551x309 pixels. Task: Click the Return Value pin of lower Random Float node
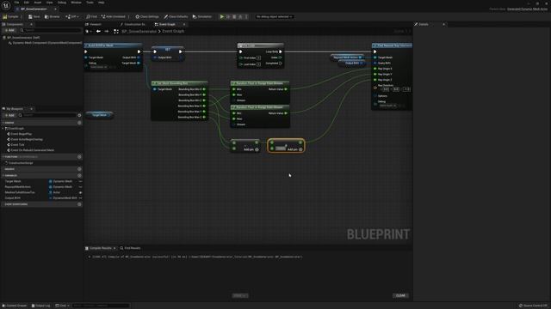[286, 113]
